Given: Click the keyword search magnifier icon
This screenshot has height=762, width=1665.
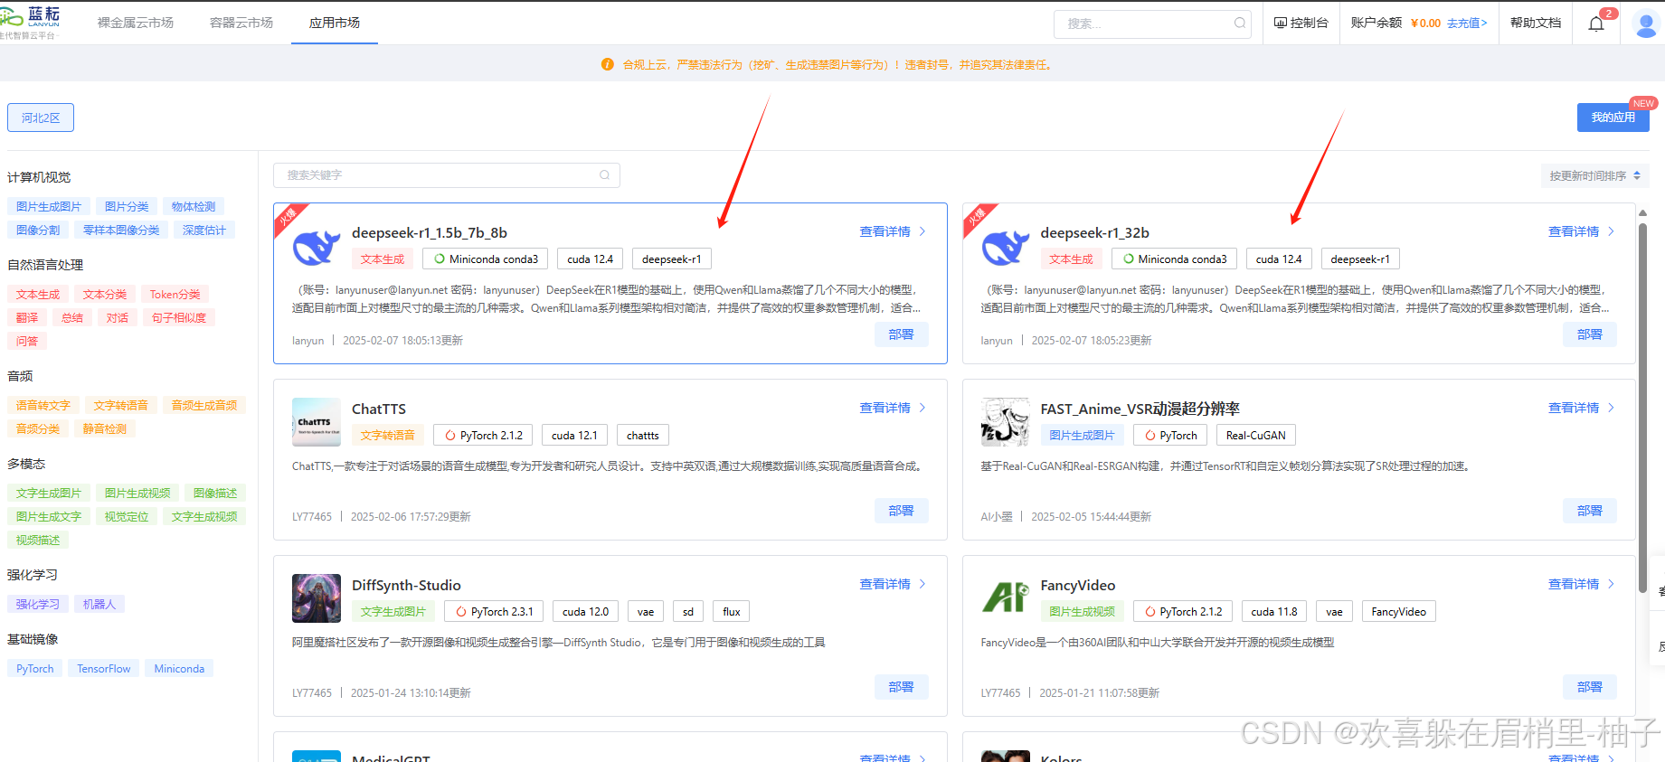Looking at the screenshot, I should tap(604, 175).
